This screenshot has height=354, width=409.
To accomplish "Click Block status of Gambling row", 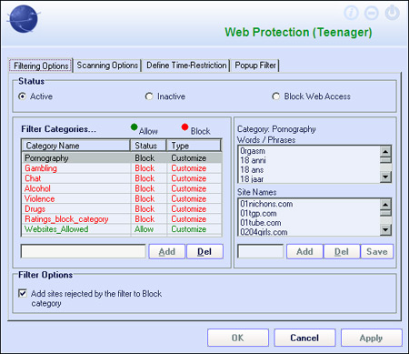I will pos(145,168).
